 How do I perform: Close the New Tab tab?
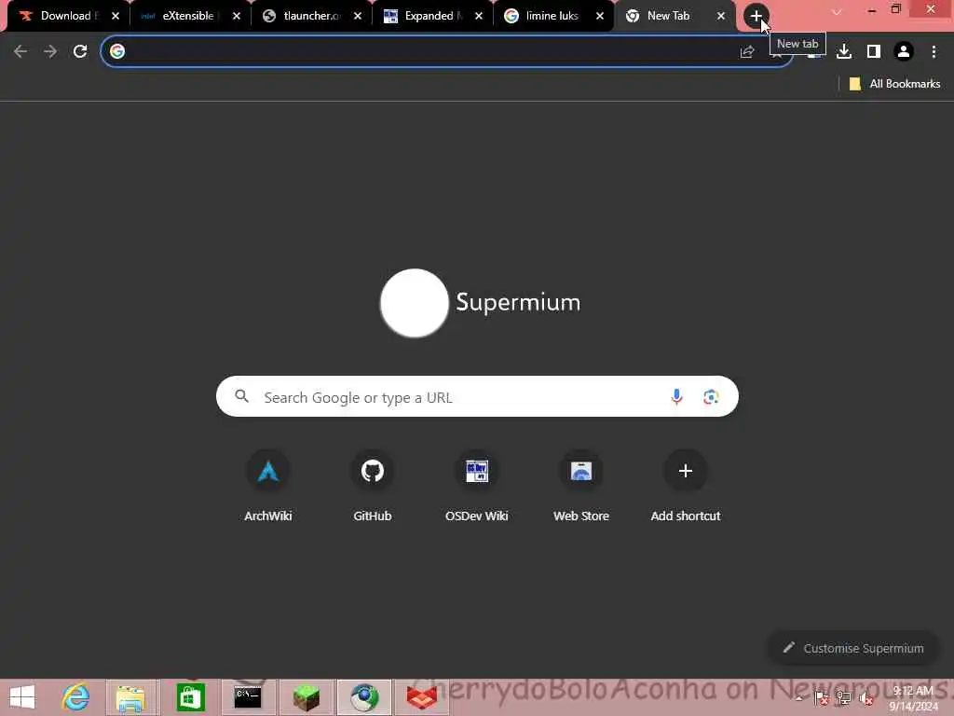point(721,17)
